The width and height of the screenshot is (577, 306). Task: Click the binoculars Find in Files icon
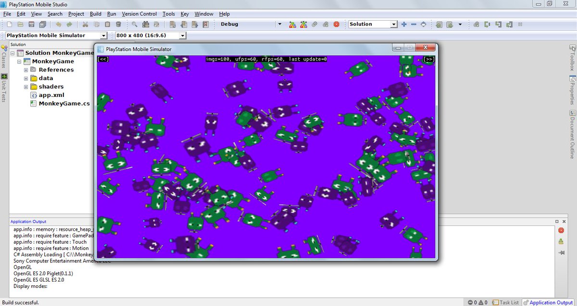tap(146, 24)
